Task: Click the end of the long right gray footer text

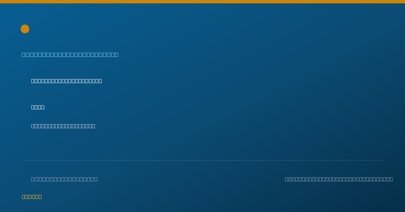Action: click(x=391, y=179)
